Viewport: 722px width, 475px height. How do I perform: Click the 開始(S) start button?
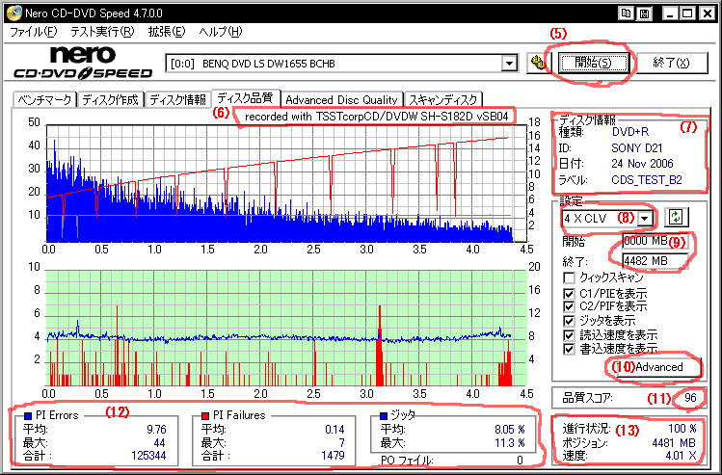(593, 63)
